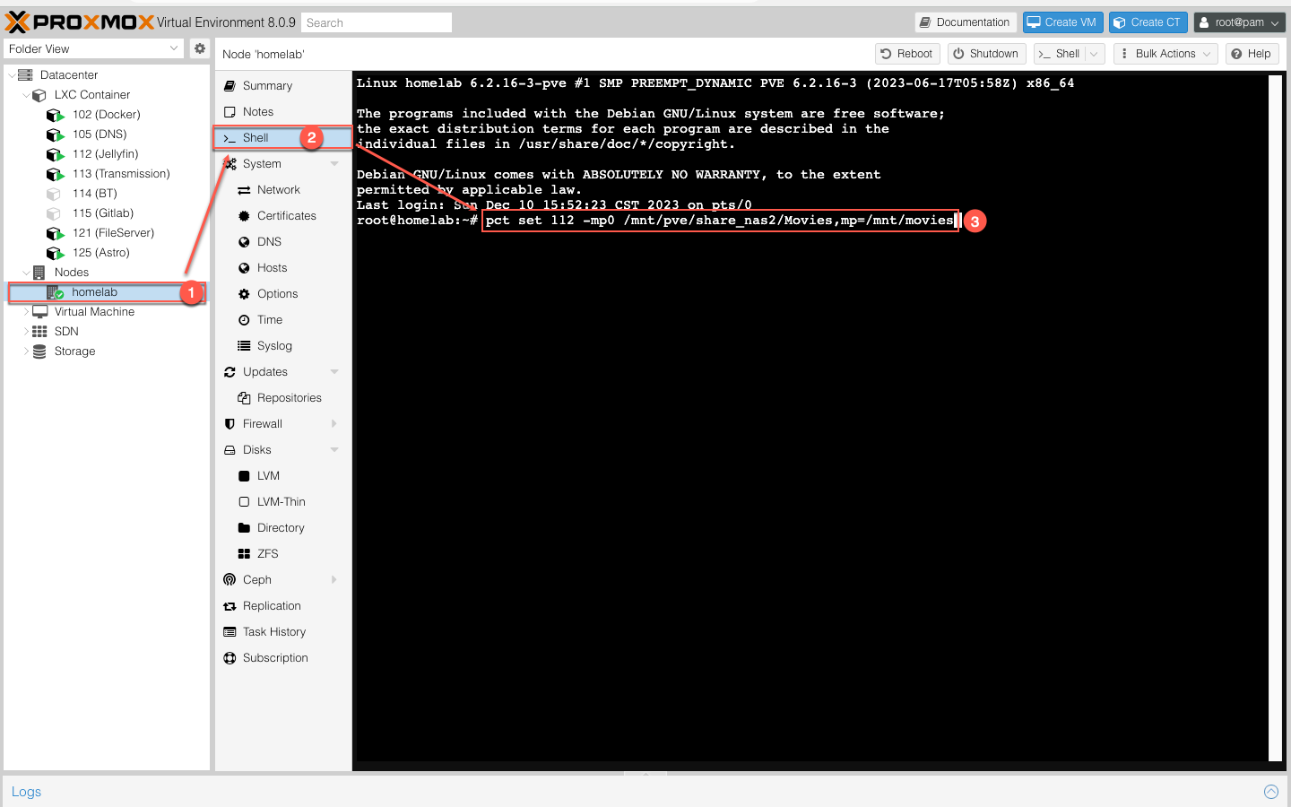Click the Firewall shield icon
Image resolution: width=1291 pixels, height=807 pixels.
click(x=230, y=424)
